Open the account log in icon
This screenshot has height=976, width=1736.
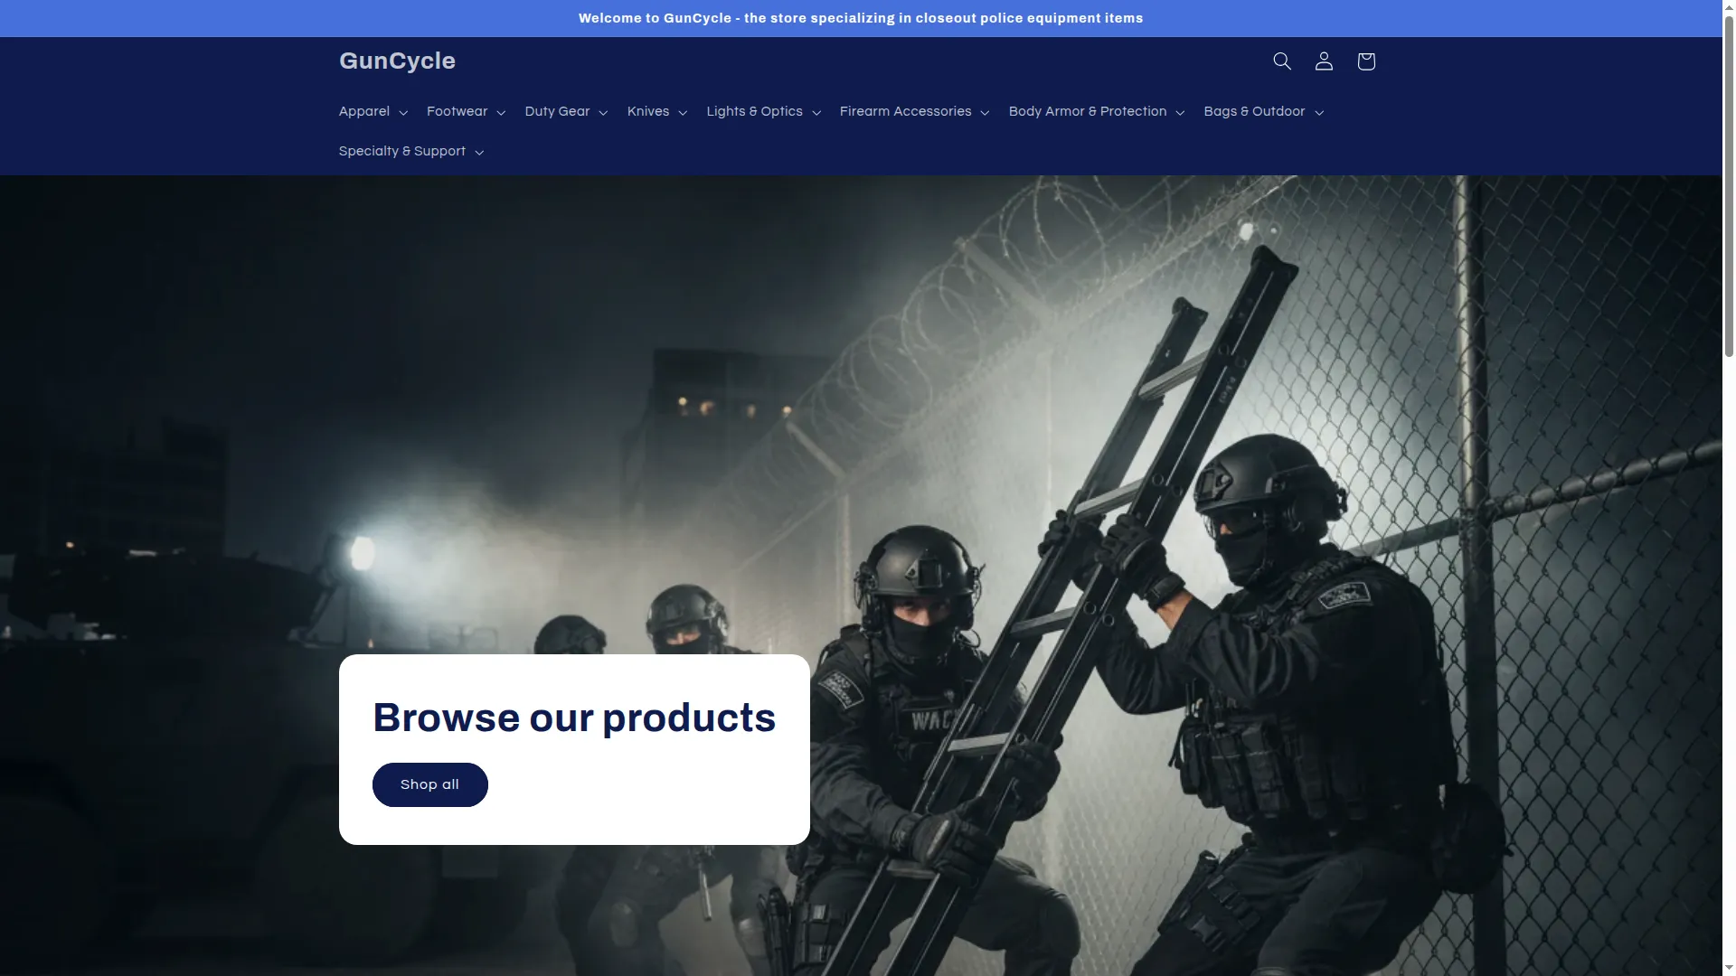click(1324, 61)
